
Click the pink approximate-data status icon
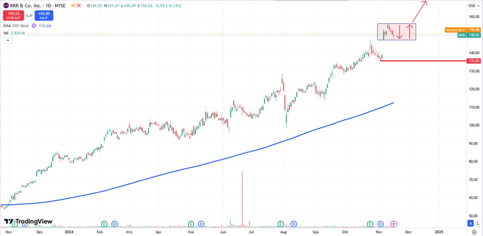click(x=79, y=6)
